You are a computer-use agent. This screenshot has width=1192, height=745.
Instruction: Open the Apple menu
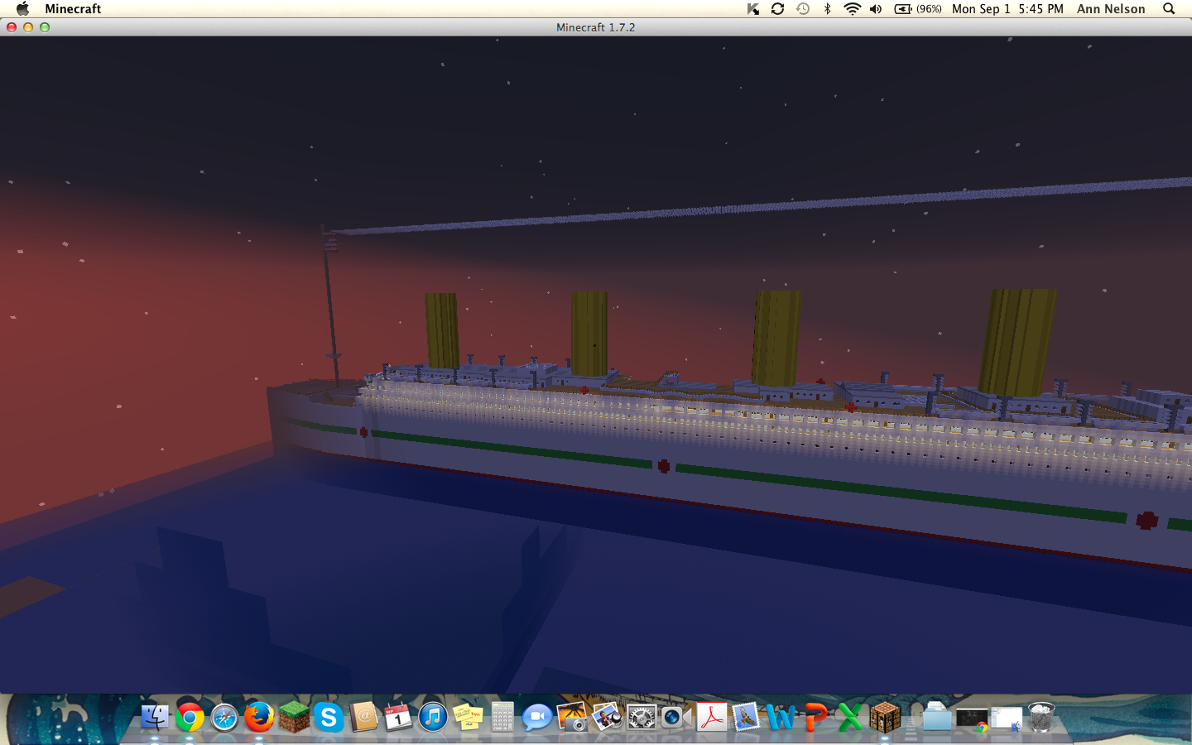click(x=22, y=9)
